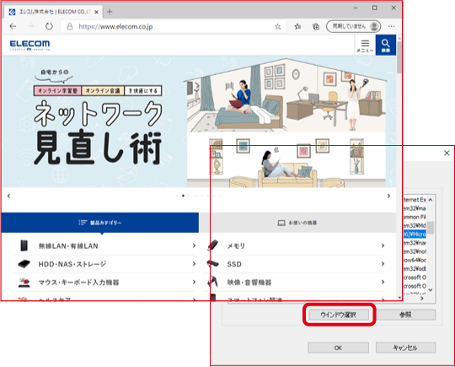Click the chevron on SSD row
Image resolution: width=455 pixels, height=367 pixels.
pos(383,264)
